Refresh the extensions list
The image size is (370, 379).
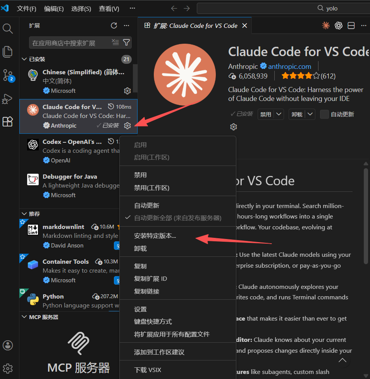(x=114, y=26)
